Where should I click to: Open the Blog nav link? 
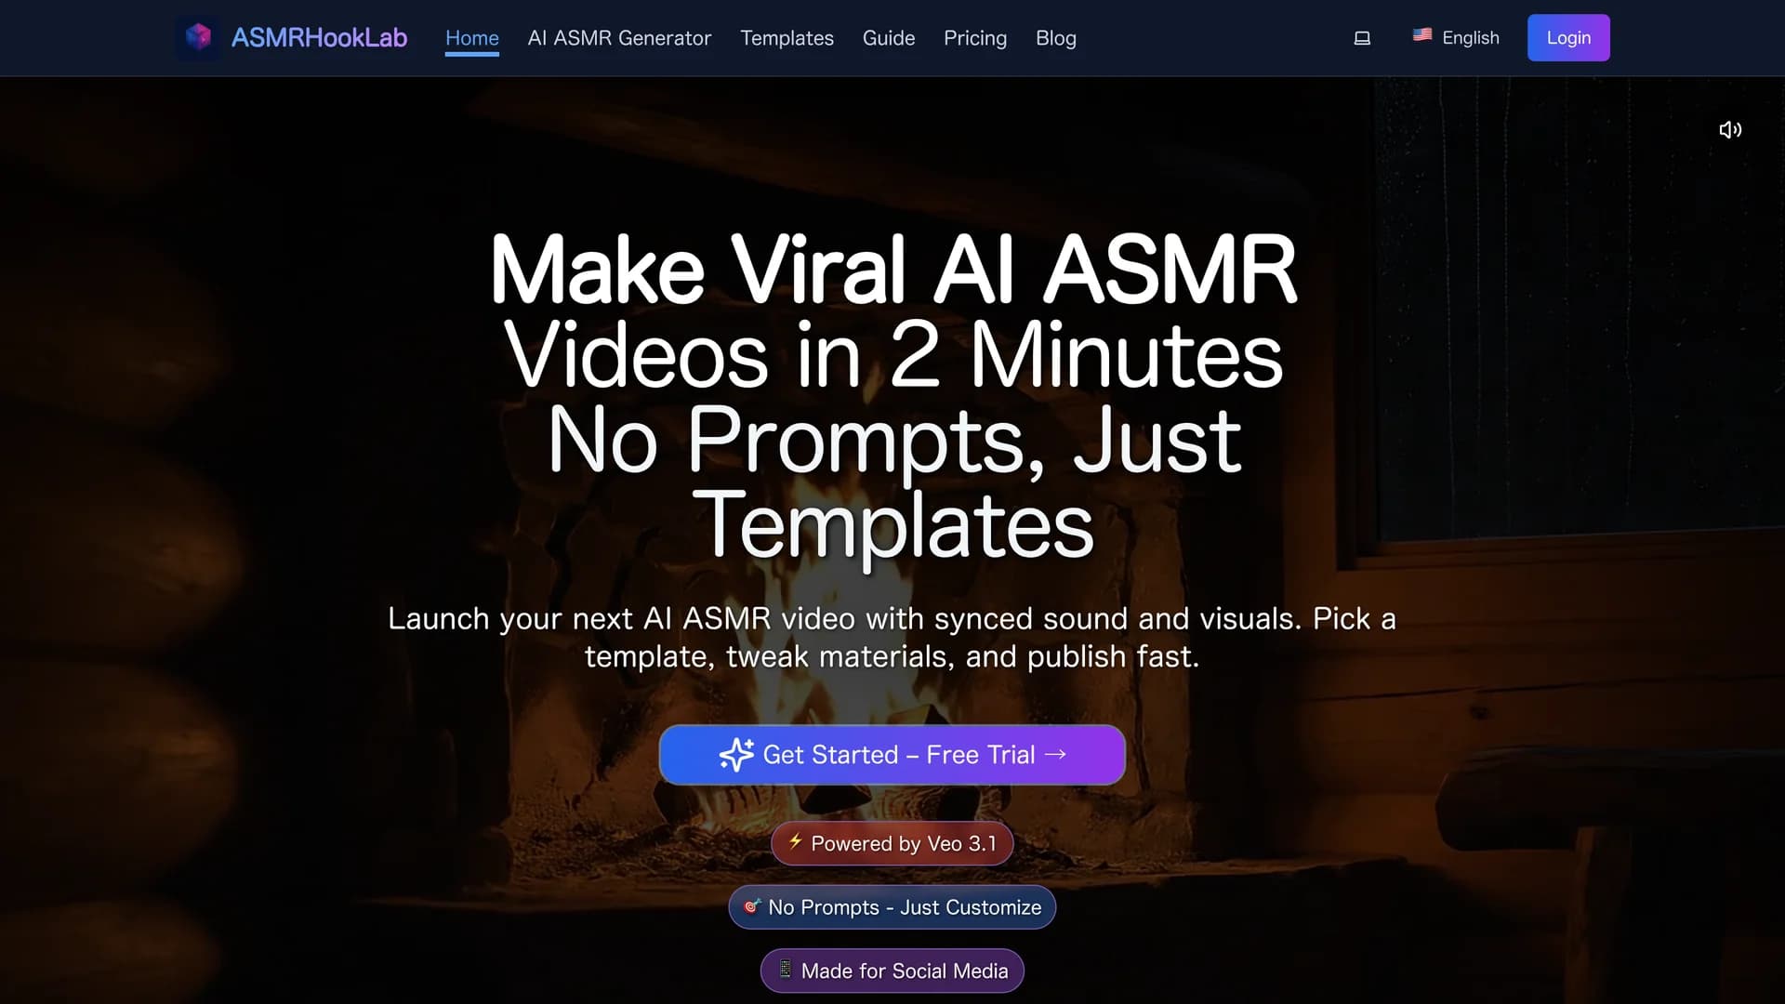tap(1056, 38)
